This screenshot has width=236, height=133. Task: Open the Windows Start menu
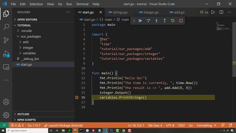point(3,130)
